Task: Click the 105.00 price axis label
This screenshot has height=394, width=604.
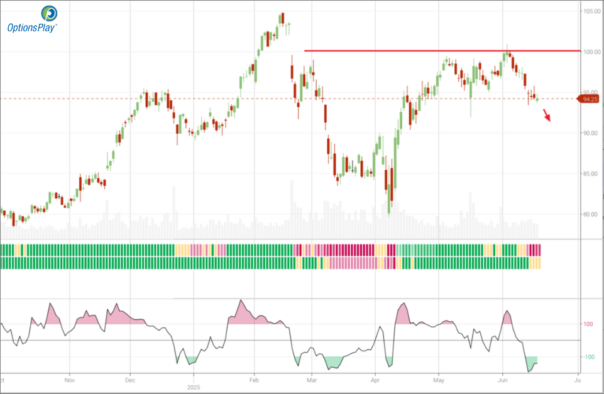Action: point(591,11)
